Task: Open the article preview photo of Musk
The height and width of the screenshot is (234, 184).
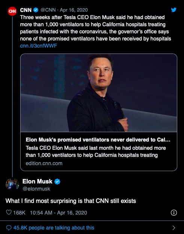Action: point(99,93)
